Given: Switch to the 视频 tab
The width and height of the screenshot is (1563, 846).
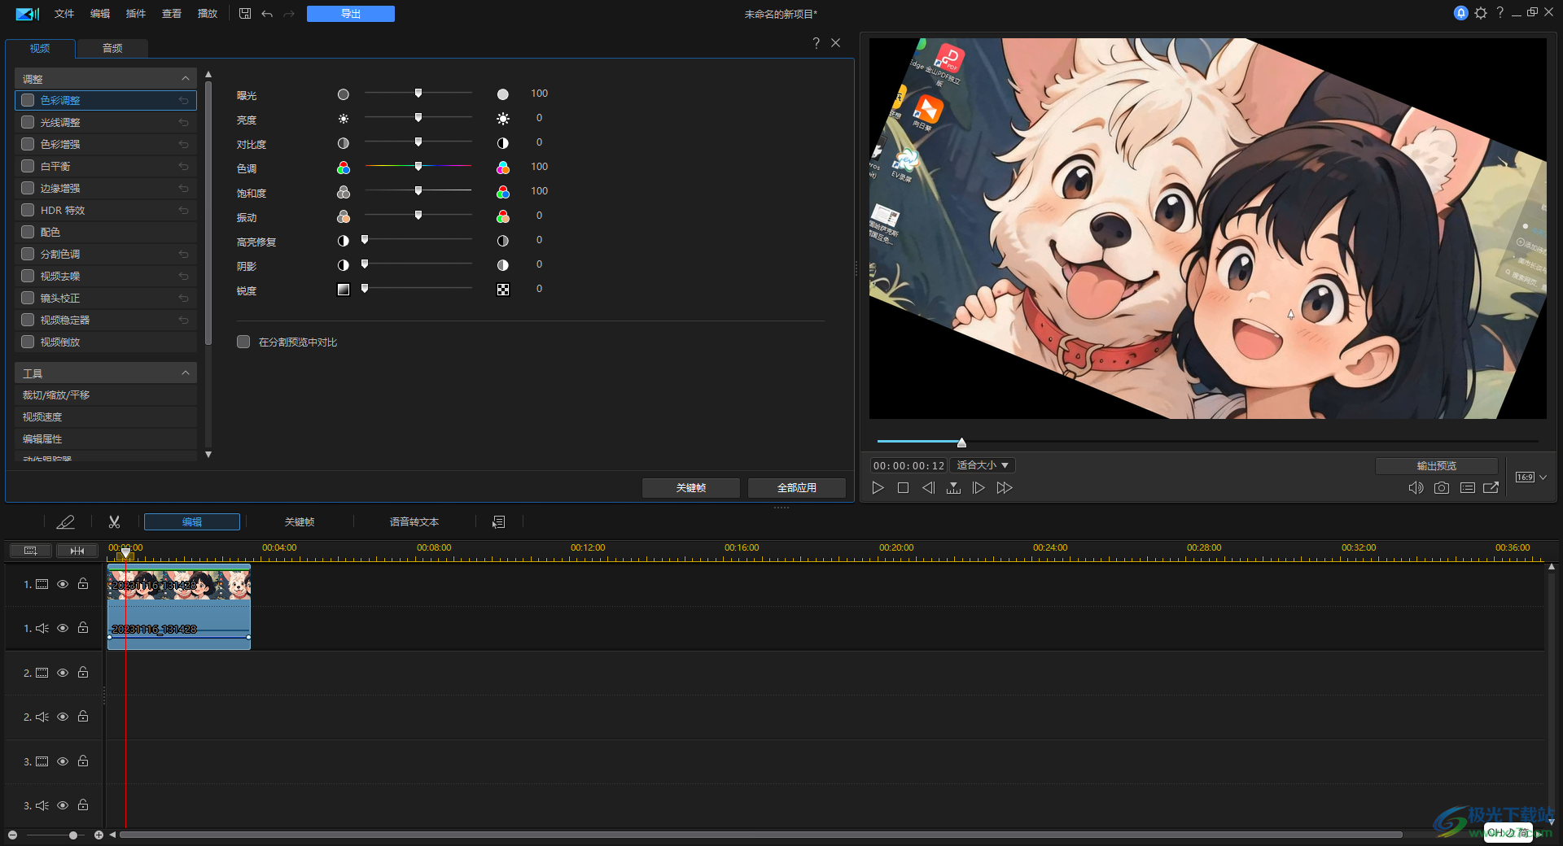Looking at the screenshot, I should click(40, 49).
